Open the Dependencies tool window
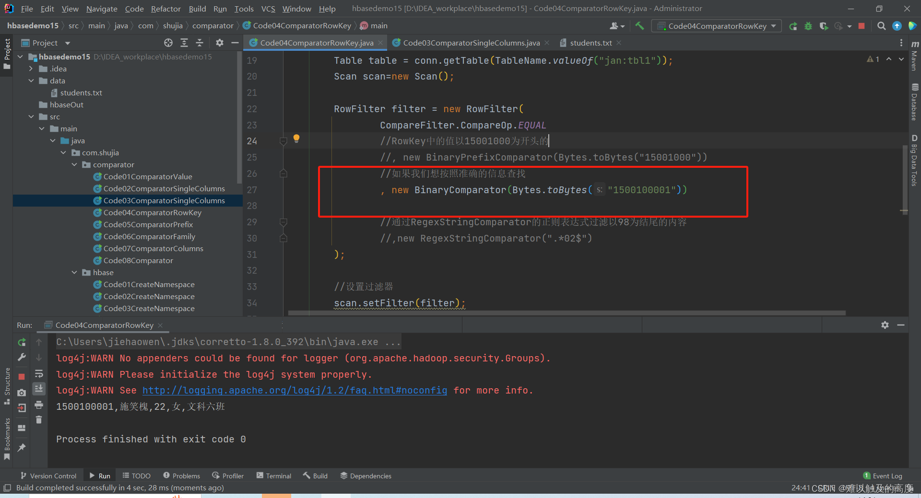The width and height of the screenshot is (921, 498). pos(366,475)
